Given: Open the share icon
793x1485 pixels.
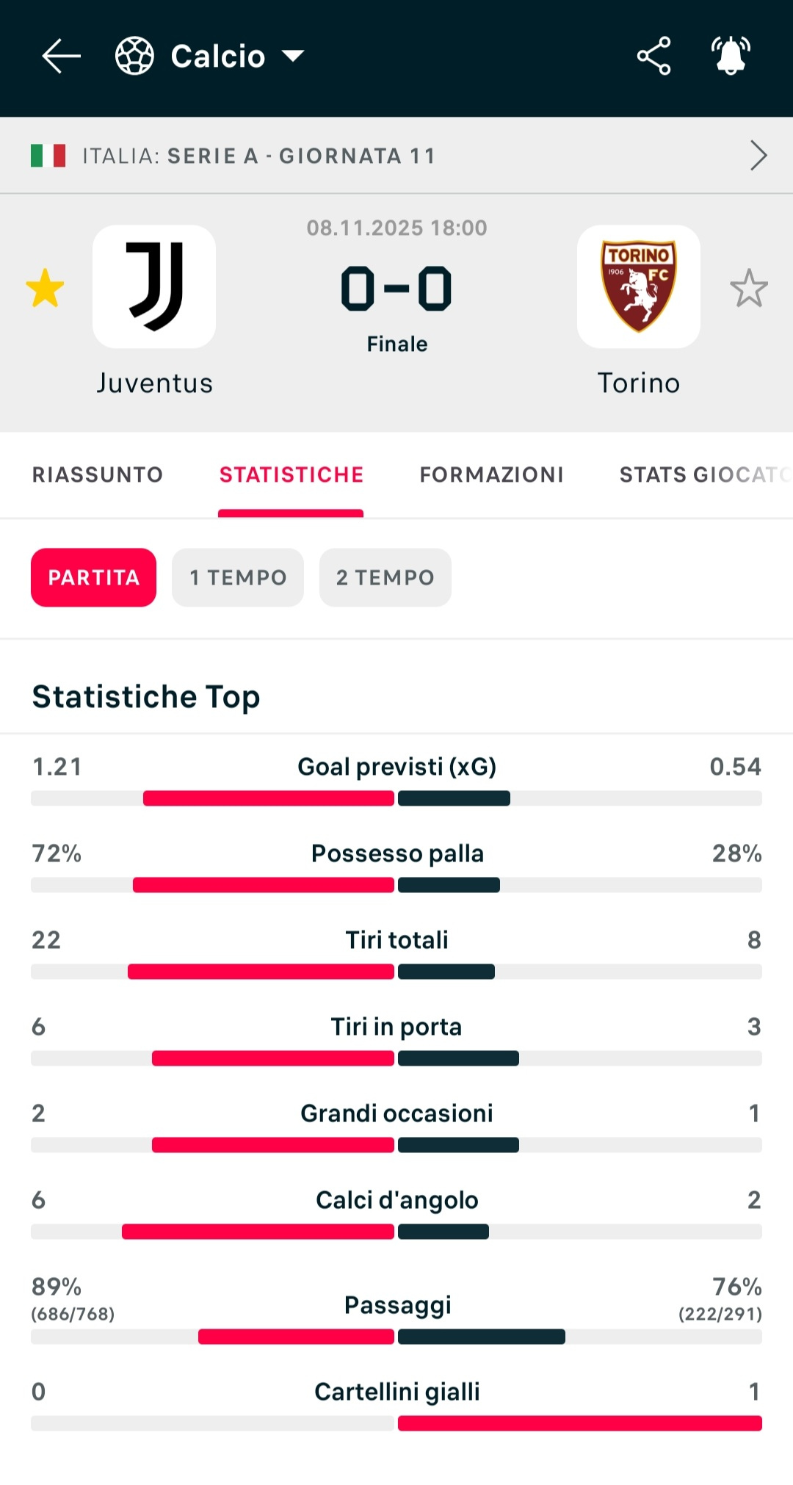Looking at the screenshot, I should click(653, 56).
